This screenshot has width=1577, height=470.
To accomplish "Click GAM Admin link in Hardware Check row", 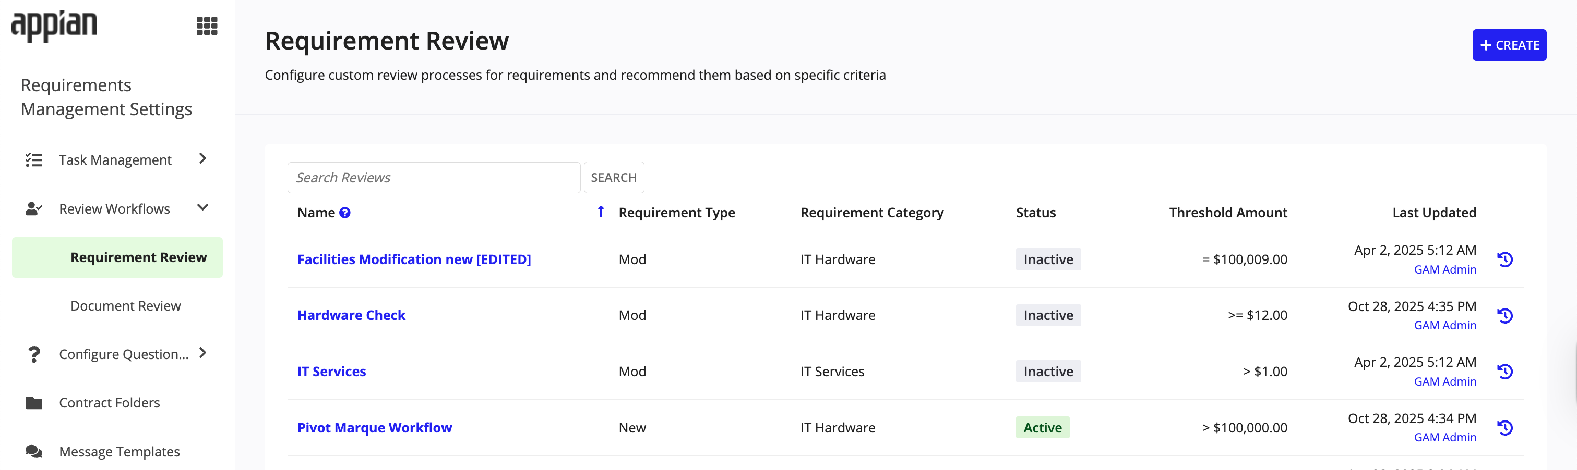I will coord(1445,325).
